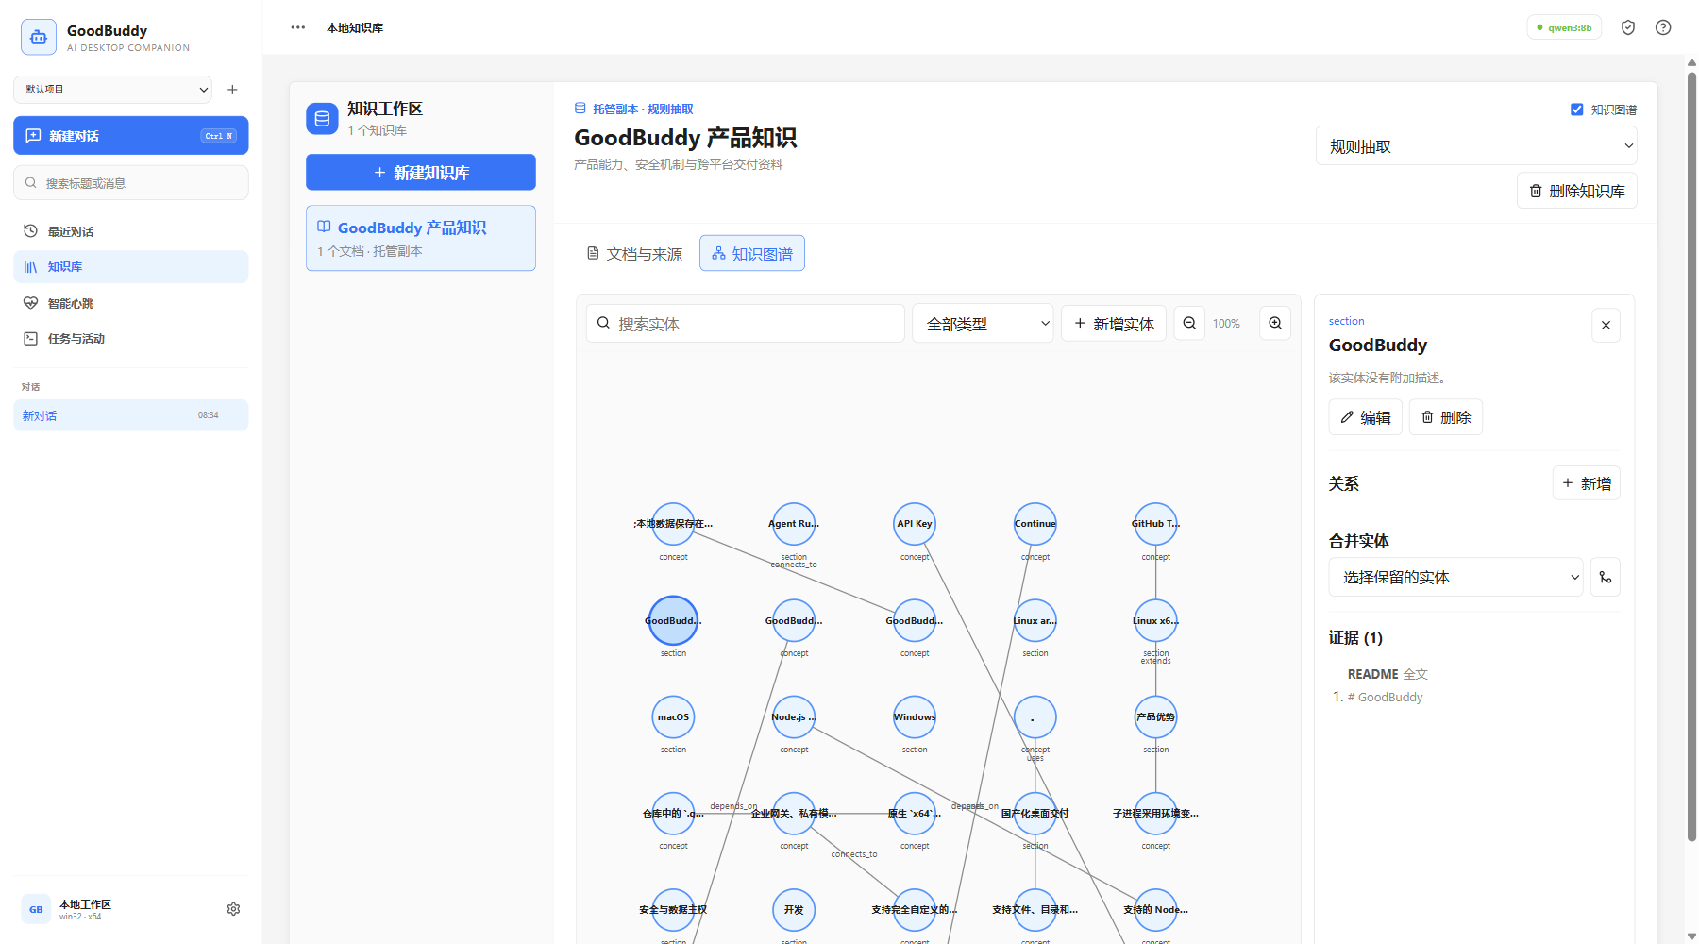This screenshot has height=944, width=1699.
Task: Click 新增 to add a relation
Action: click(1587, 483)
